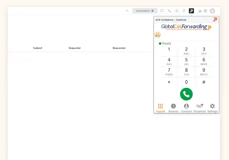Click the red double-chevron icon in softphone header
This screenshot has height=160, width=229.
(x=215, y=19)
